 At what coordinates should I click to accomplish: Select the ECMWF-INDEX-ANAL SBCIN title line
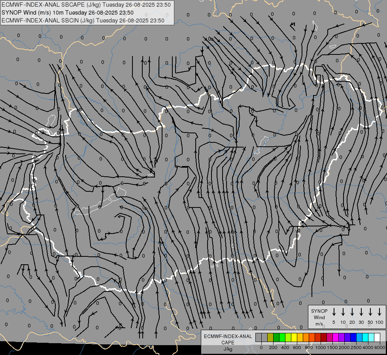tap(83, 21)
